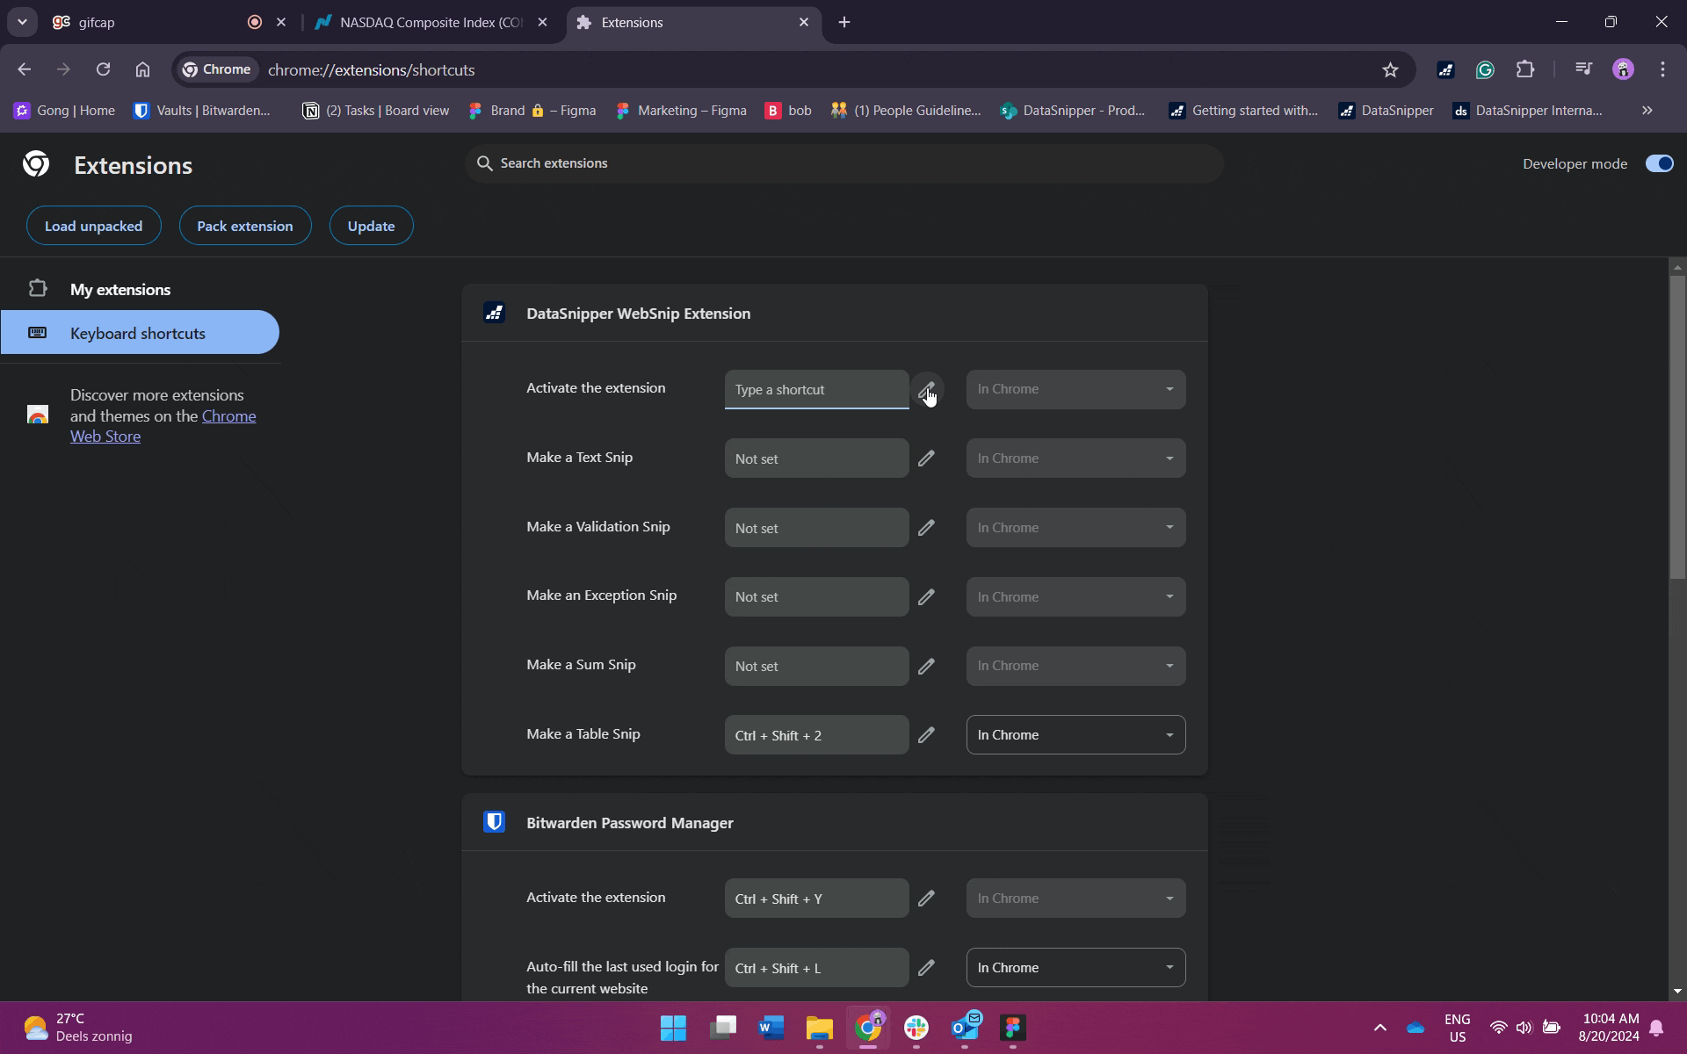1687x1054 pixels.
Task: Click the Search extensions field
Action: (843, 163)
